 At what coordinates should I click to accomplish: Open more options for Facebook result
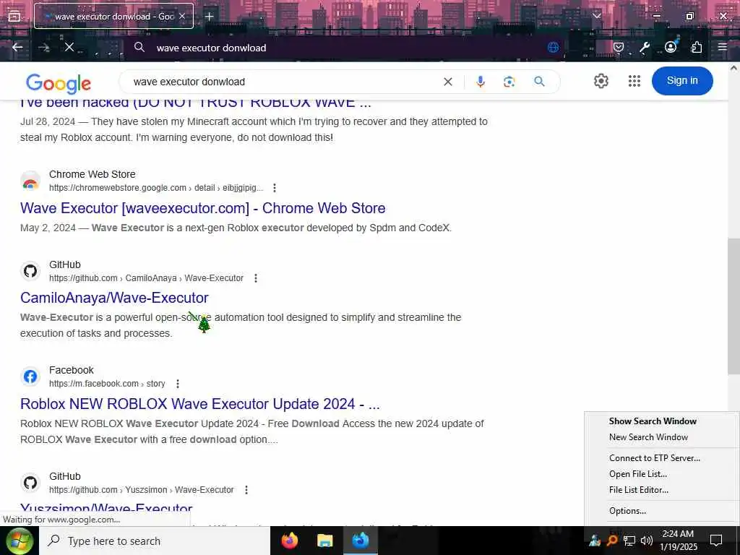178,384
